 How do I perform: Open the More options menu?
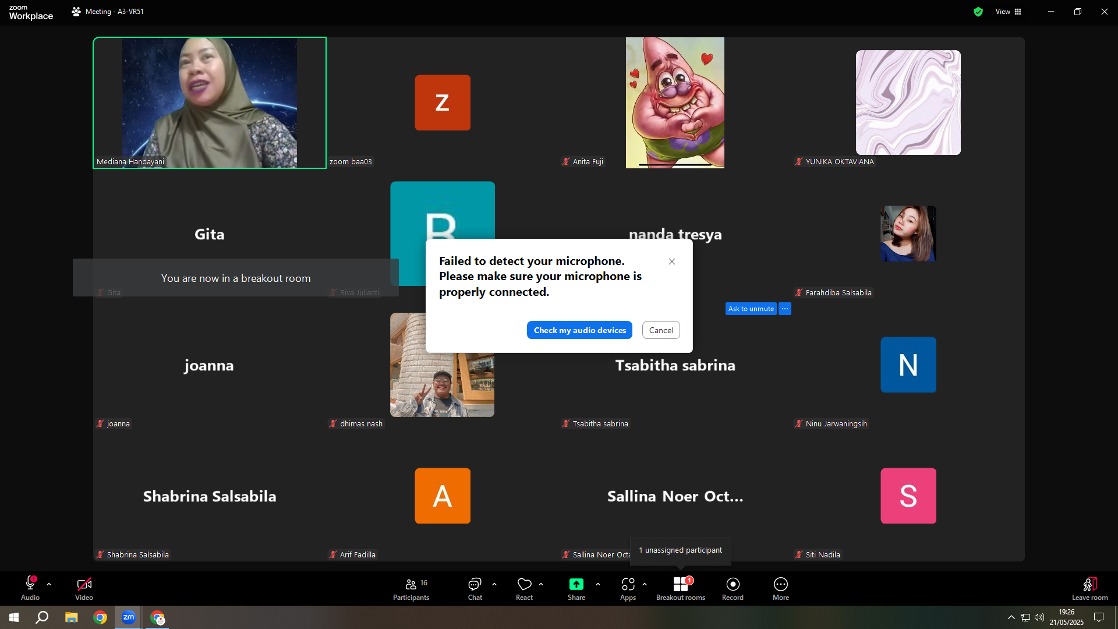pos(781,588)
